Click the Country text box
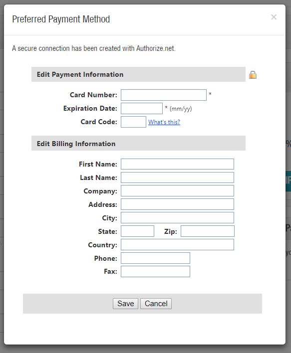The width and height of the screenshot is (291, 353). pos(177,245)
